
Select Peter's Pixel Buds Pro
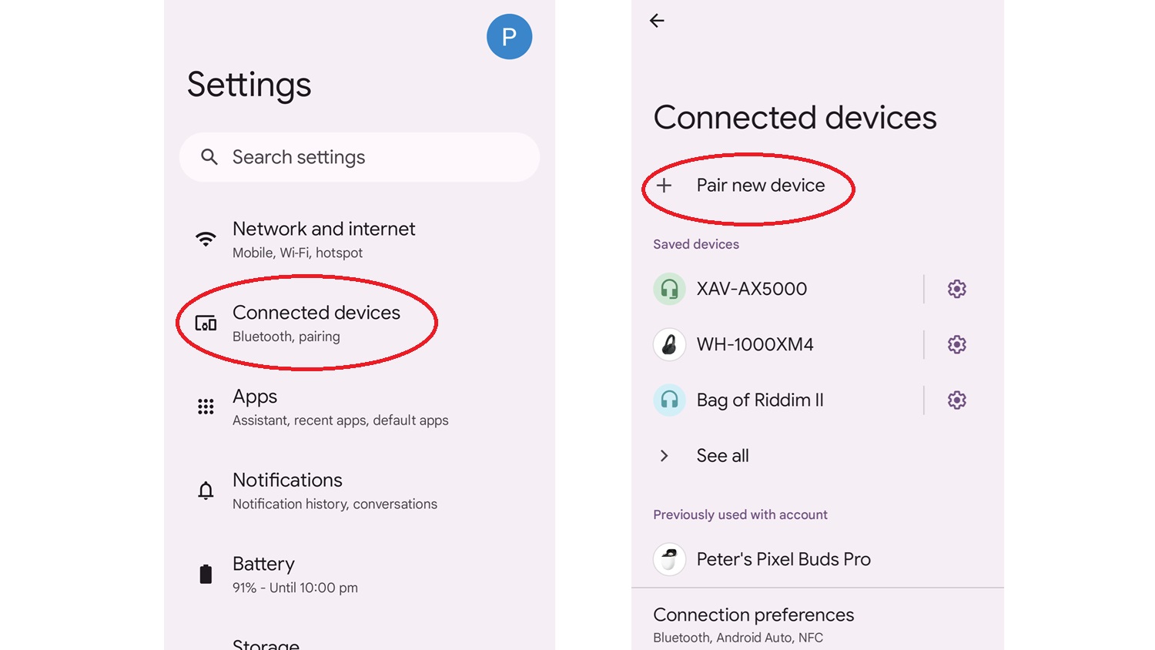[783, 559]
